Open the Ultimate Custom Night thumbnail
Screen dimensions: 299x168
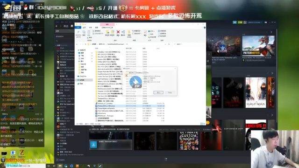tap(189, 141)
